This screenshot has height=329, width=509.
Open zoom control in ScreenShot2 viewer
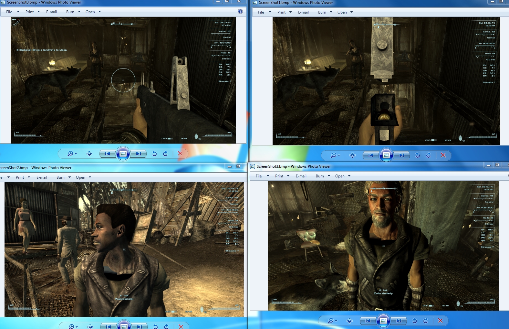pos(73,326)
